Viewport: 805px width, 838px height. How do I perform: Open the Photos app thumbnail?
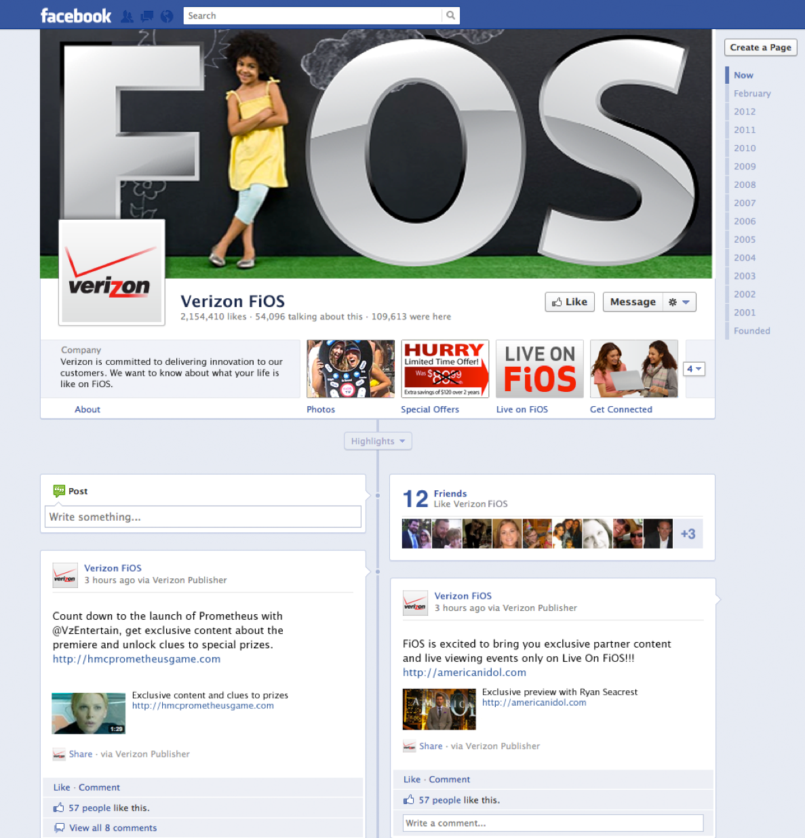(x=351, y=369)
